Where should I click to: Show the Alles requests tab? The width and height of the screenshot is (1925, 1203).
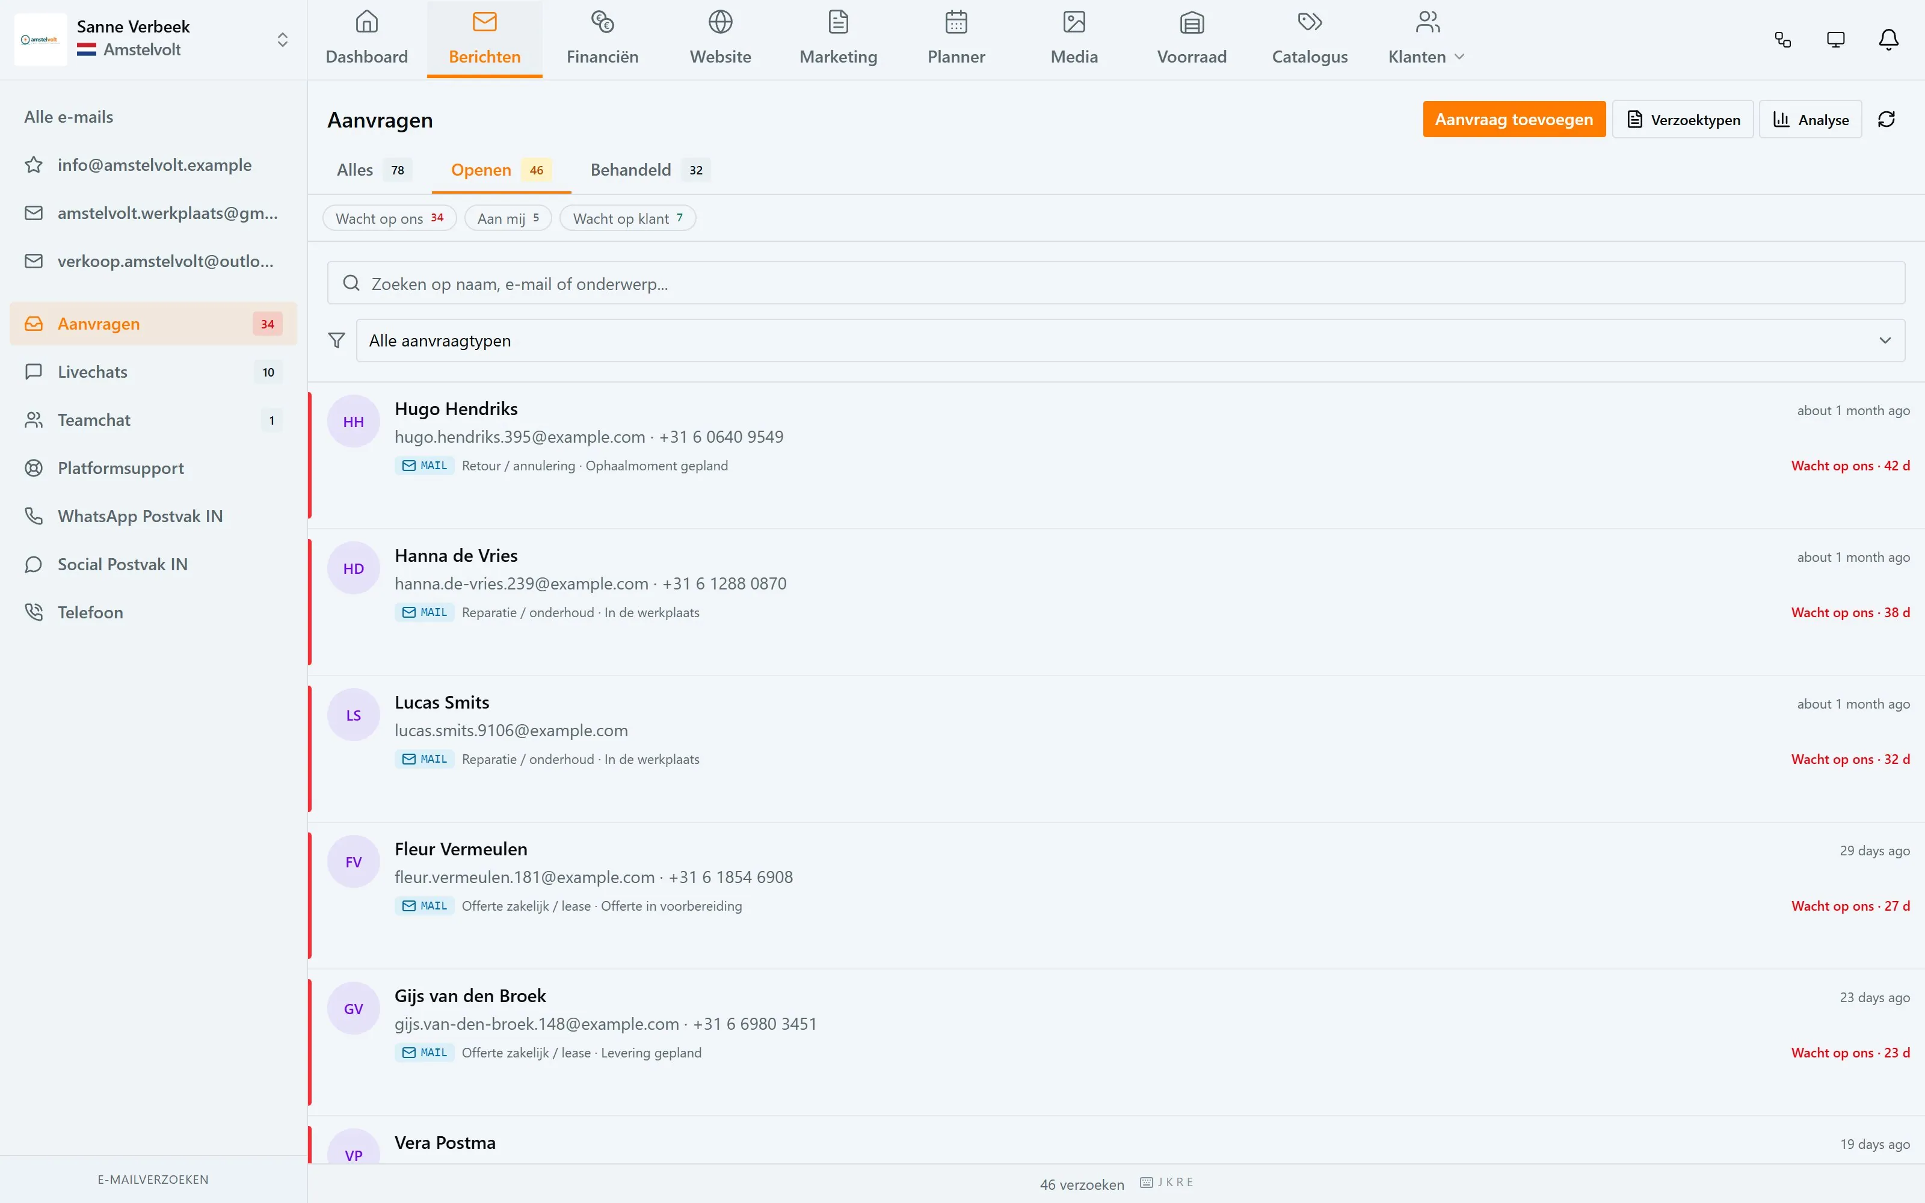click(x=374, y=170)
